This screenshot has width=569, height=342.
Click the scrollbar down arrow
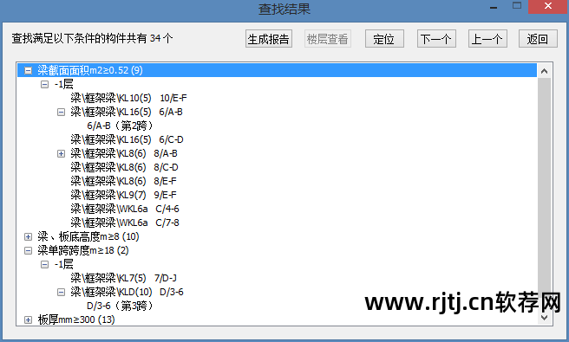tap(544, 318)
